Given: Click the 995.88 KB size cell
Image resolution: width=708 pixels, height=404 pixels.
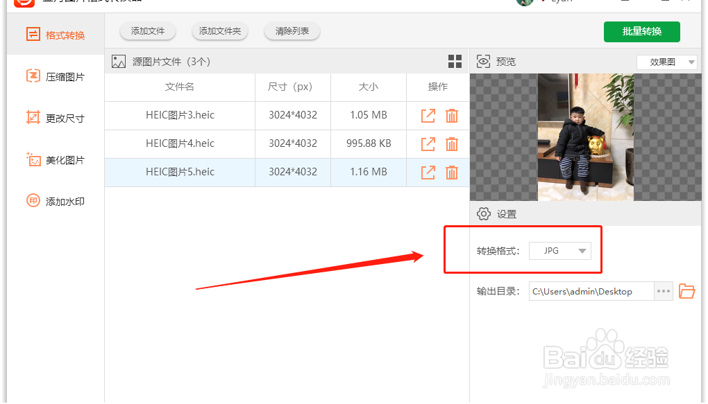Looking at the screenshot, I should 369,143.
